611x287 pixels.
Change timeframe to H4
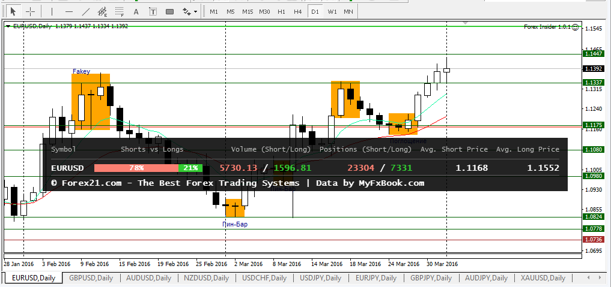coord(298,11)
